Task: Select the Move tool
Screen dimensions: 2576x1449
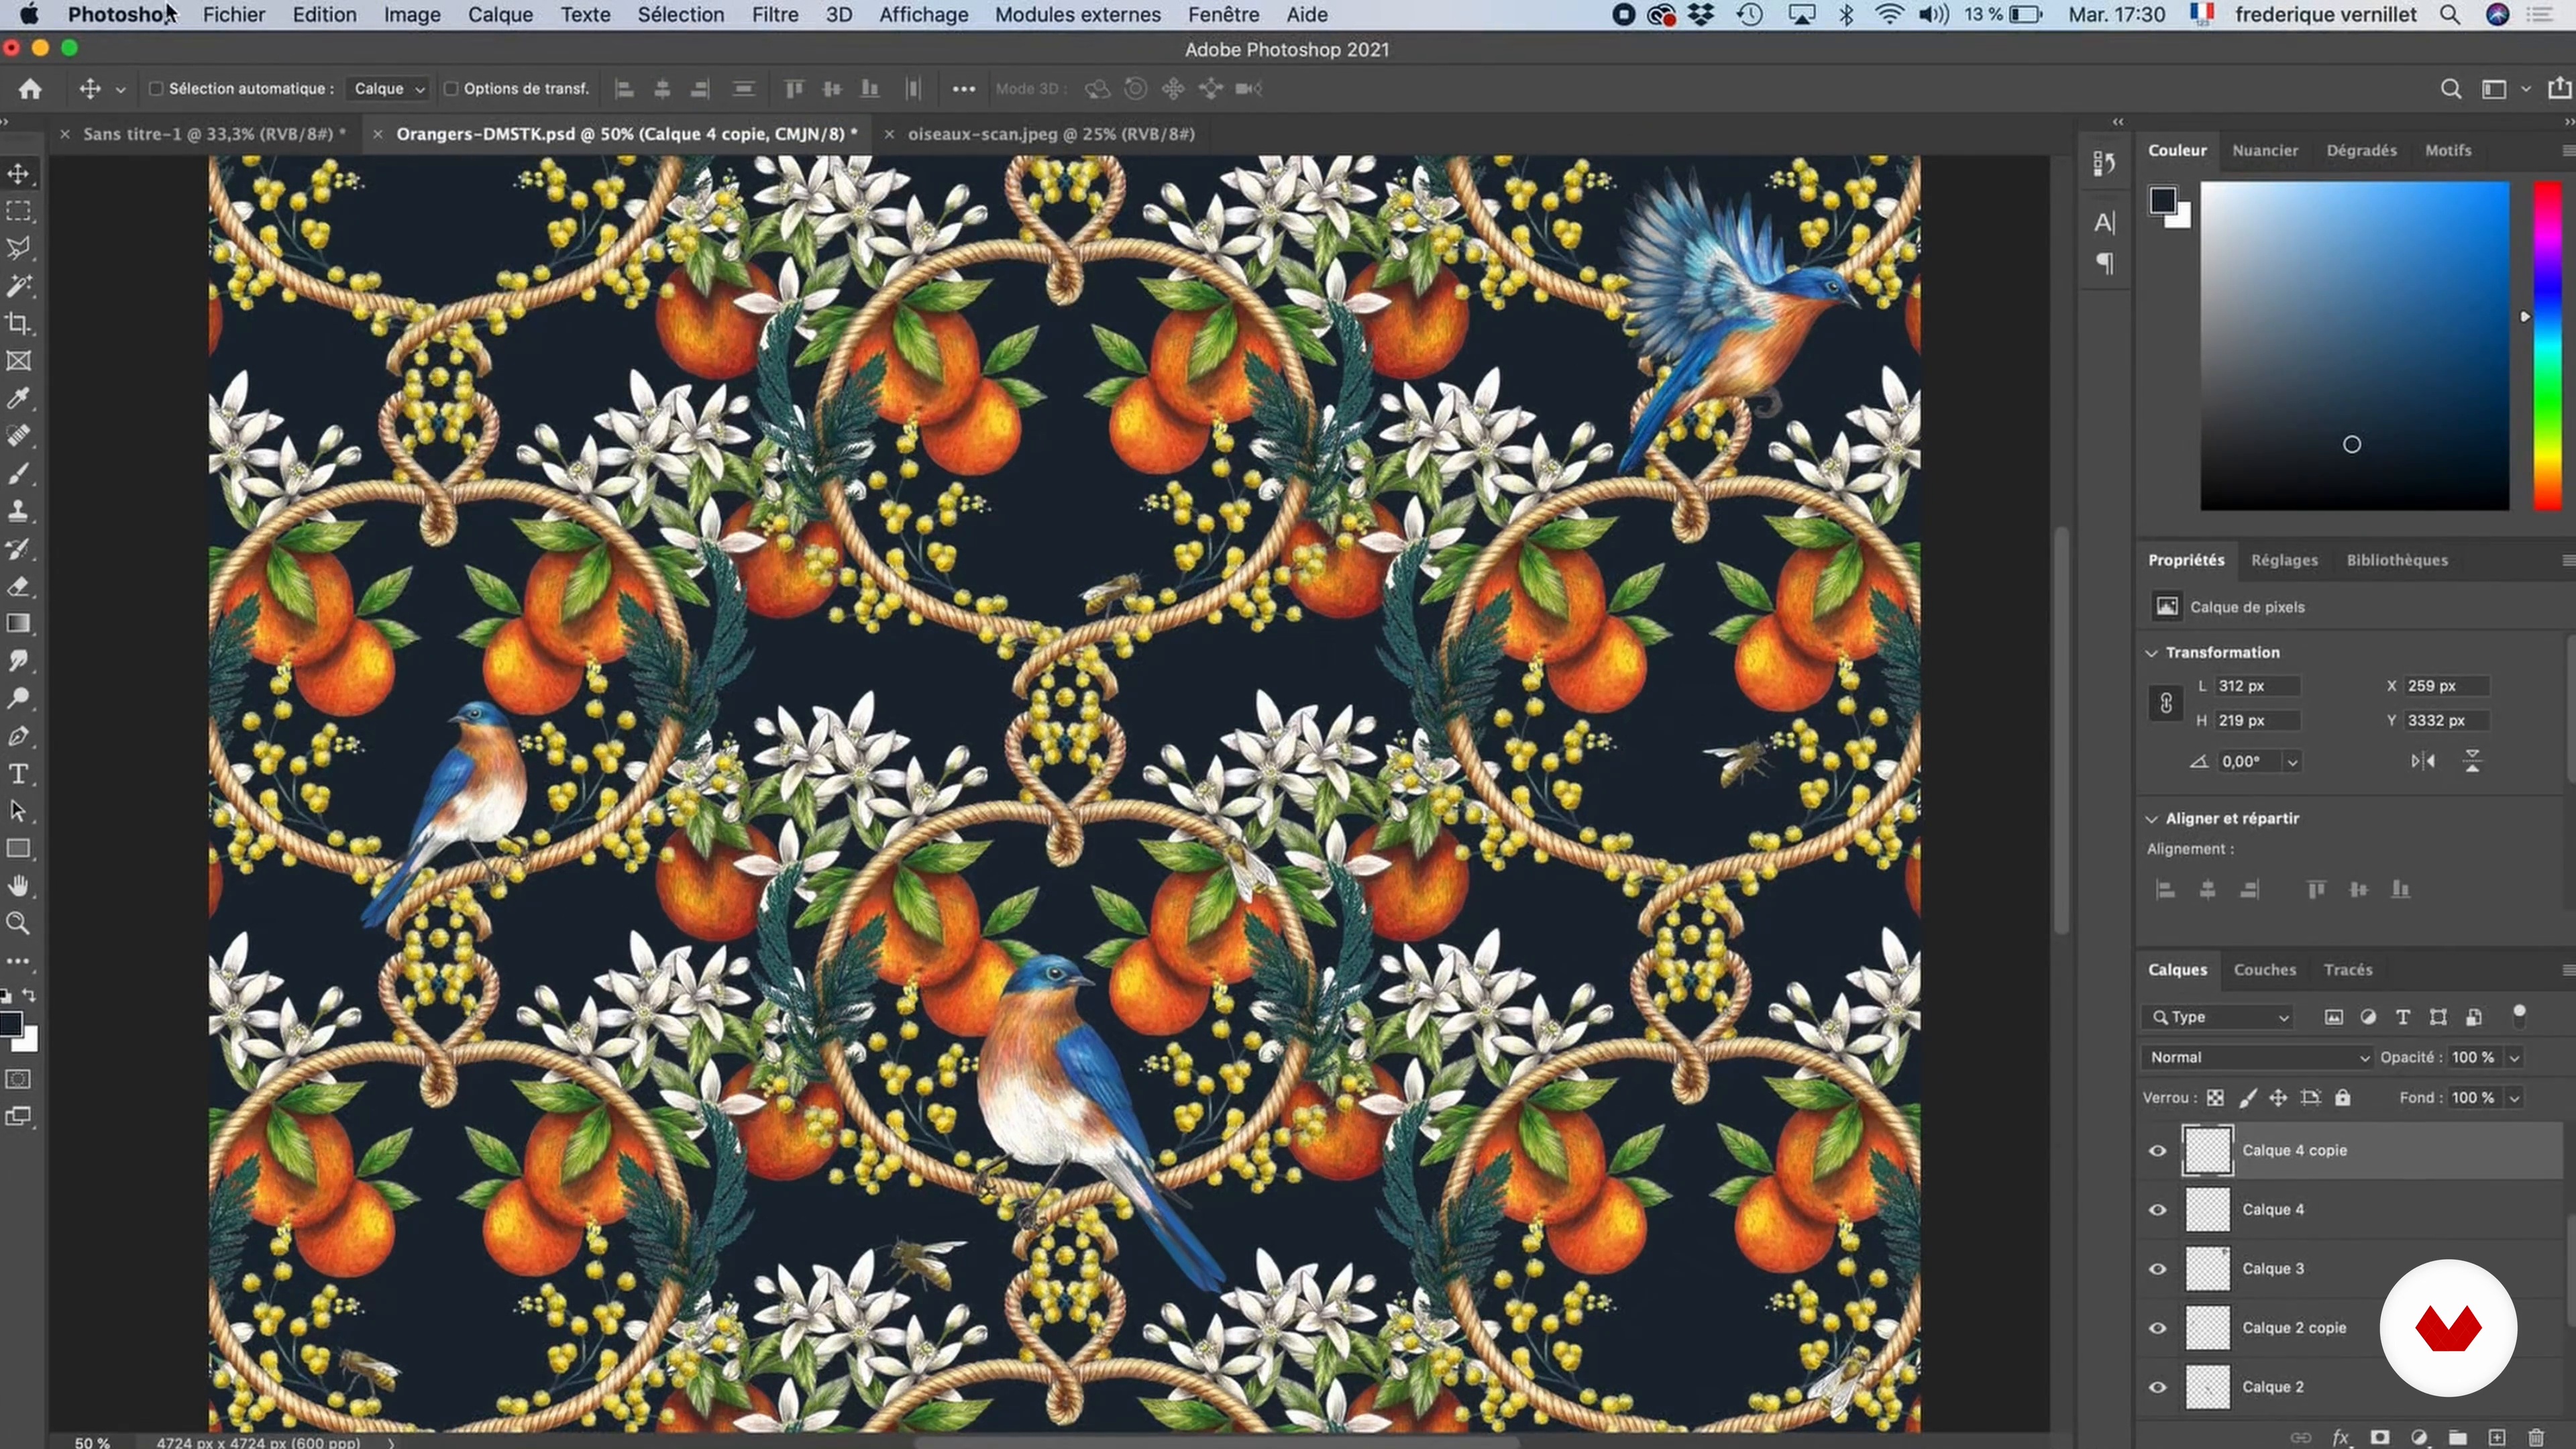Action: tap(18, 173)
